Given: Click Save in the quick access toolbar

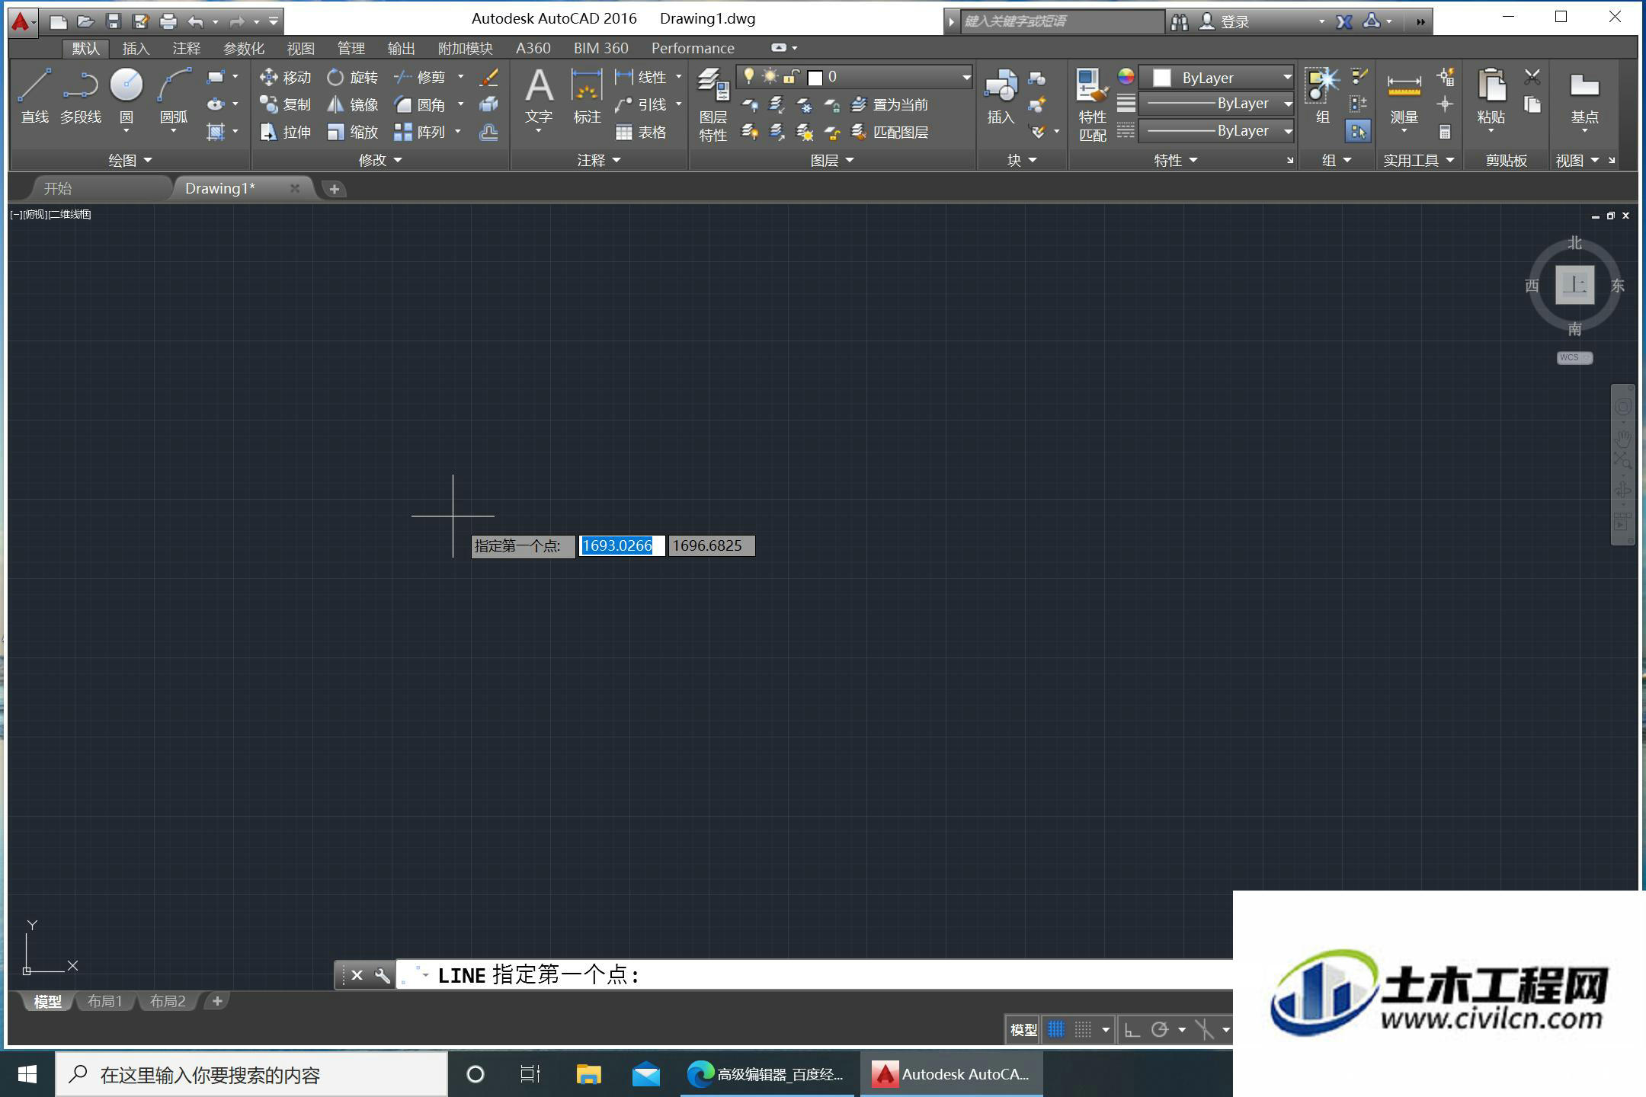Looking at the screenshot, I should click(x=114, y=21).
